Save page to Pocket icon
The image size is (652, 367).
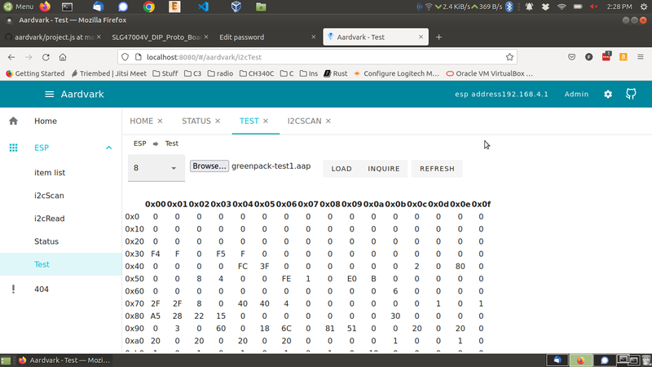click(572, 57)
